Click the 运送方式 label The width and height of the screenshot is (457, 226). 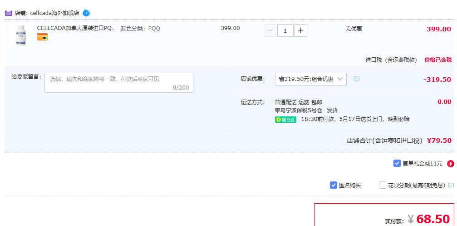[253, 102]
